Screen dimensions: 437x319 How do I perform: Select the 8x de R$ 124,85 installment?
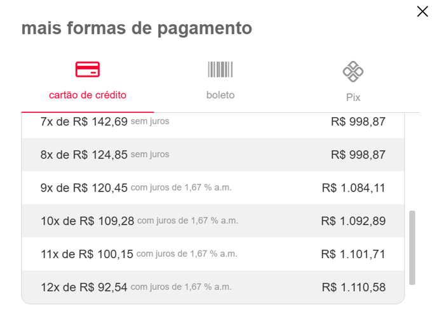tap(213, 155)
